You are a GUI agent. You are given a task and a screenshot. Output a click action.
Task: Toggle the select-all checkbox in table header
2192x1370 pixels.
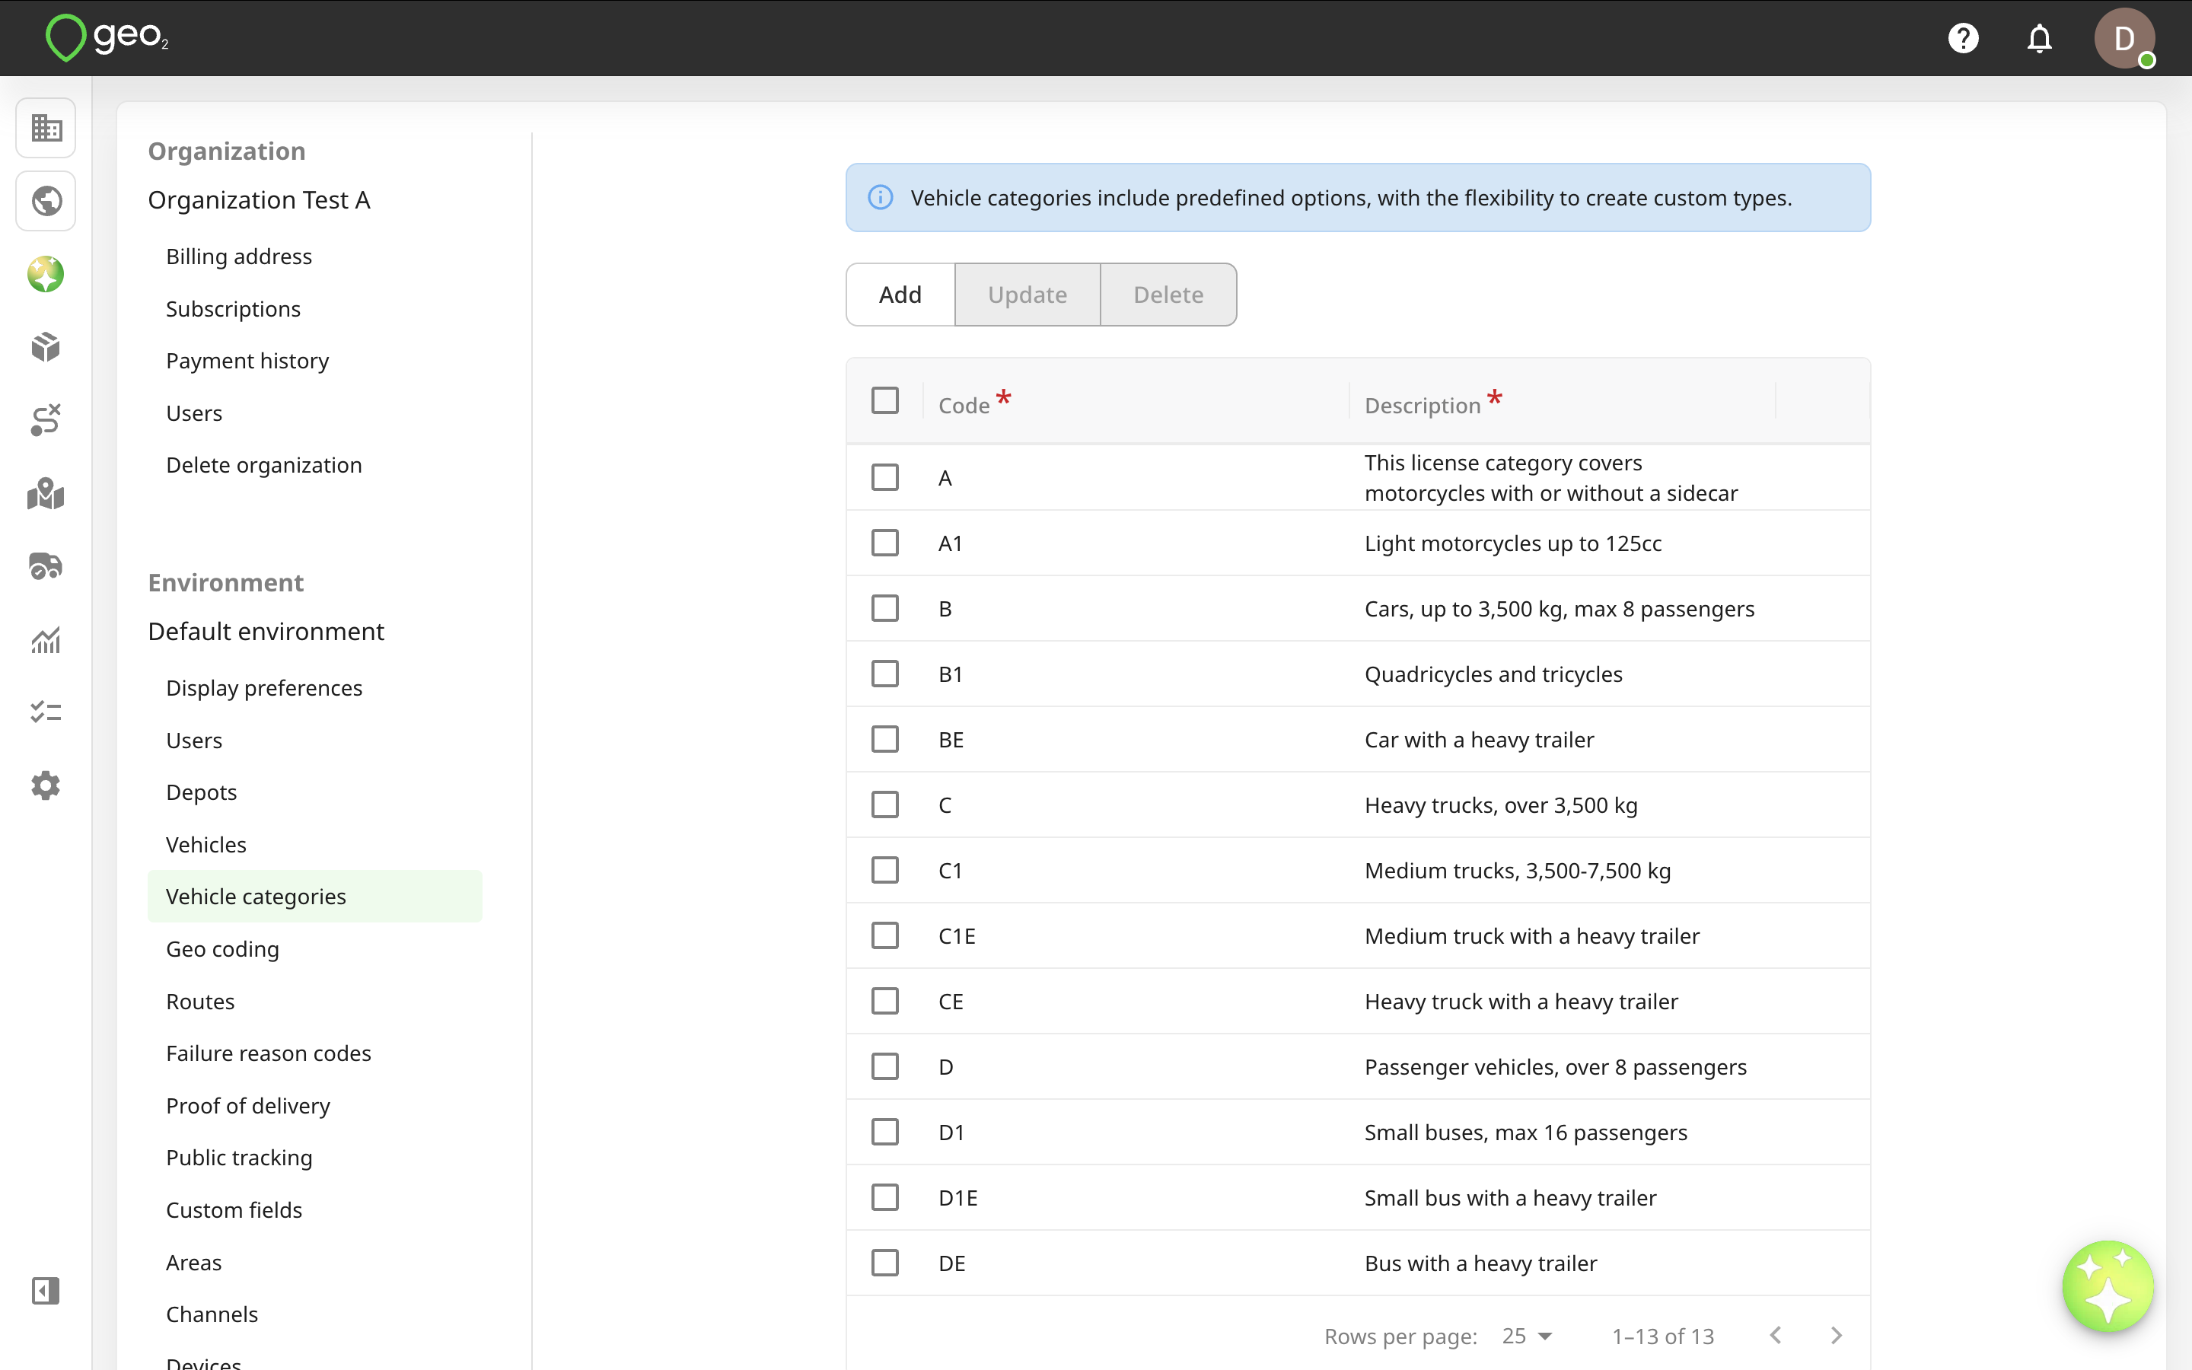(x=885, y=400)
